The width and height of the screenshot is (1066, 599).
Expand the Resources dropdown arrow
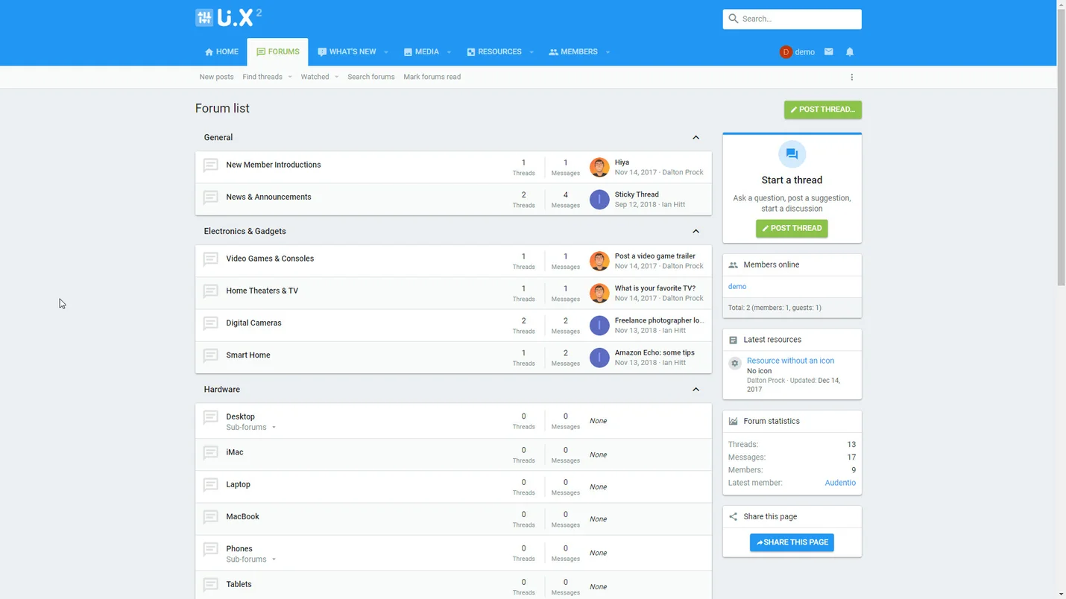pos(532,52)
